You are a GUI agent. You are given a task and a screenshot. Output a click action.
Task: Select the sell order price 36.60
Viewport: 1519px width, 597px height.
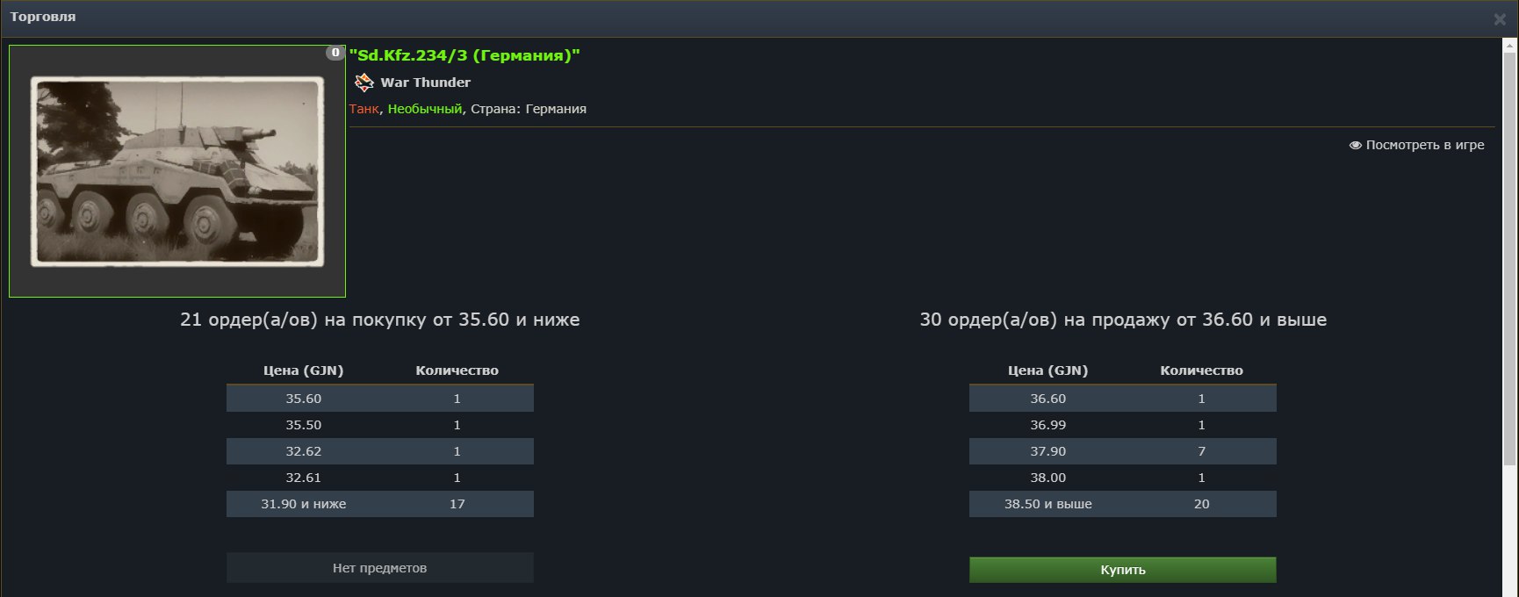click(1048, 399)
